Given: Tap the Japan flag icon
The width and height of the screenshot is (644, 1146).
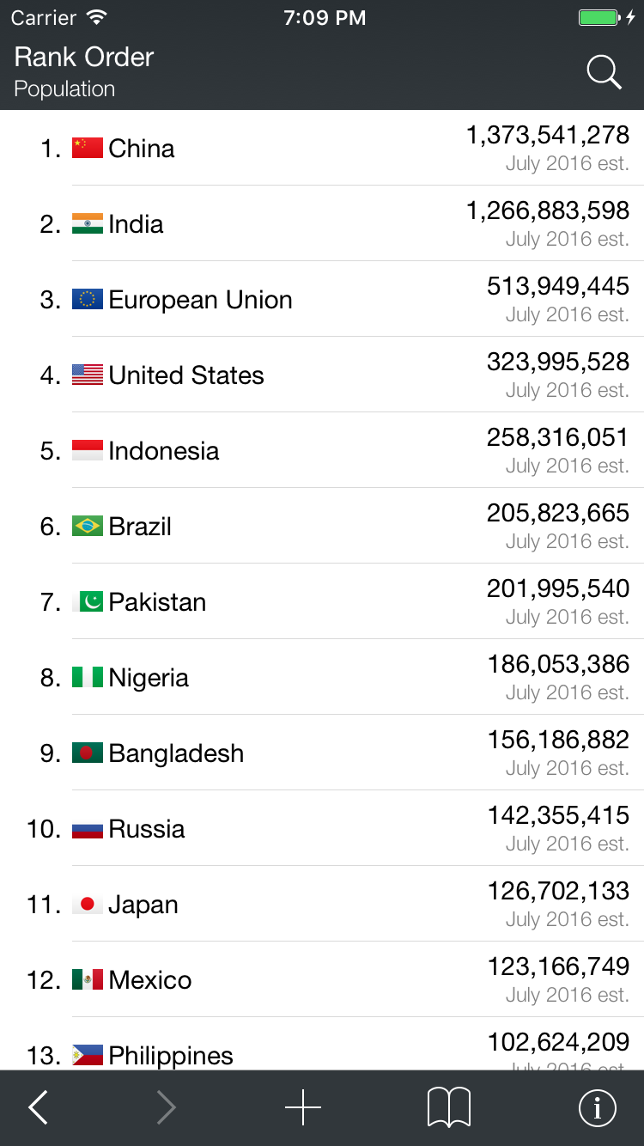Looking at the screenshot, I should point(88,904).
